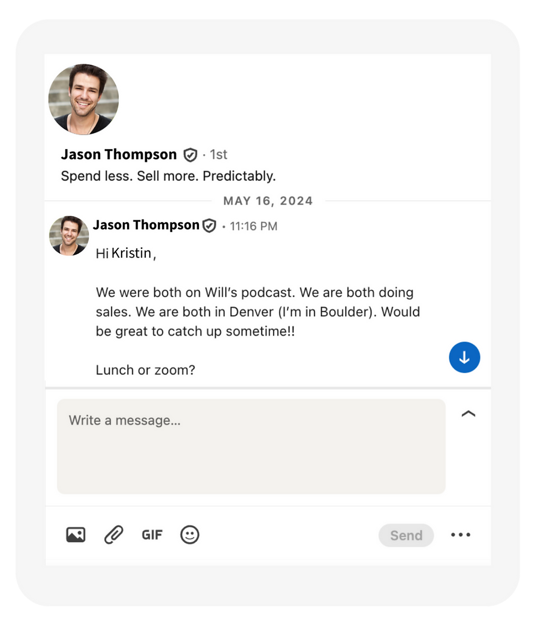
Task: Click the 11:16 PM message timestamp
Action: tap(254, 226)
